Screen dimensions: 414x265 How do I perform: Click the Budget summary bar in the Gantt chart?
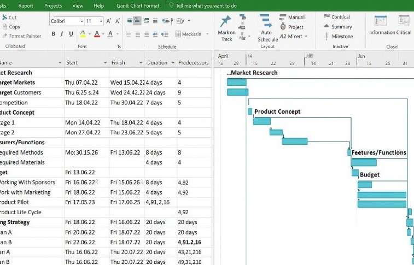[355, 173]
